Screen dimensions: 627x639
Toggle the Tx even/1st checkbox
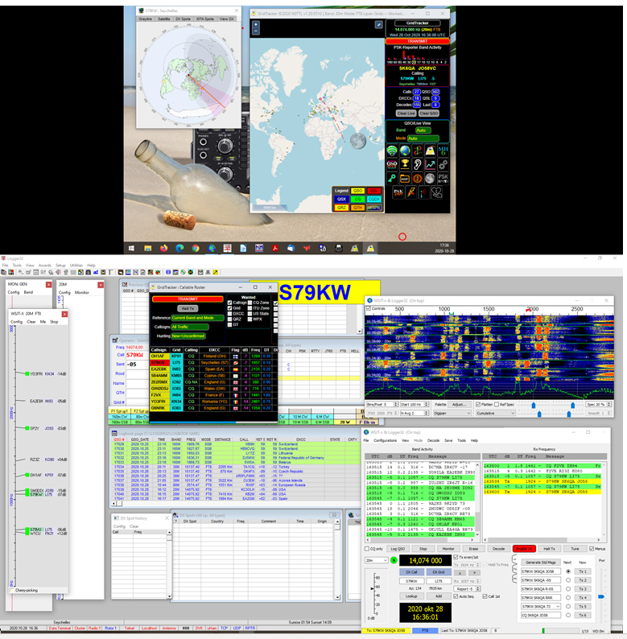pos(456,557)
